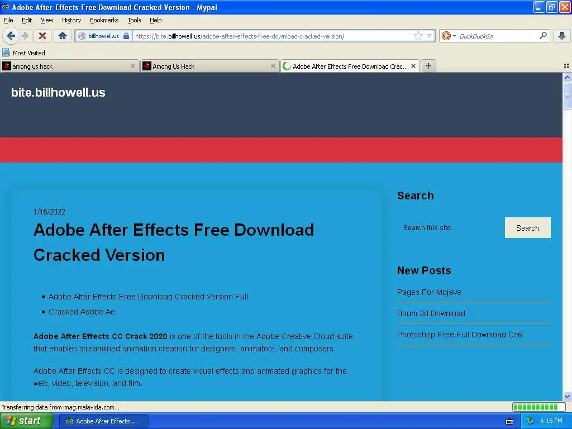The image size is (572, 429).
Task: Close the 'Among Us Hack' second tab
Action: point(273,66)
